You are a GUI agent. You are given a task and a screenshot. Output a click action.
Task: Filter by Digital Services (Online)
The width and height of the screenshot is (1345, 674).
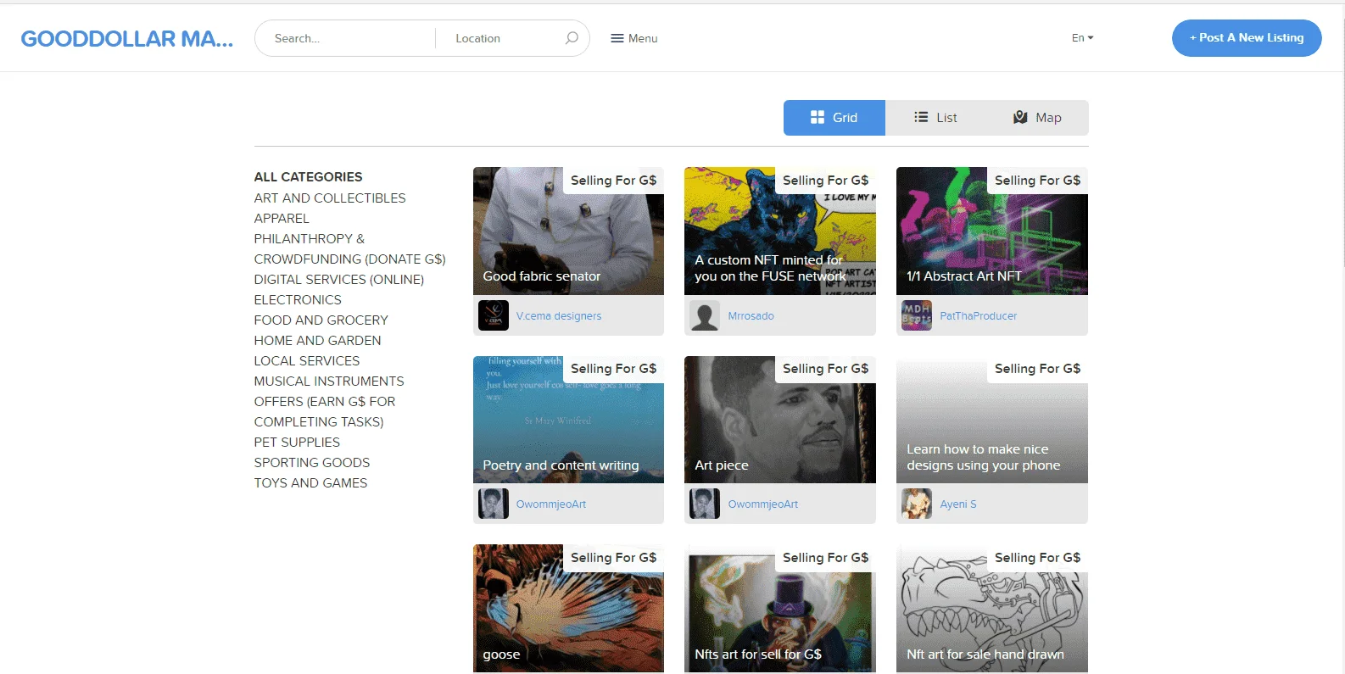339,280
